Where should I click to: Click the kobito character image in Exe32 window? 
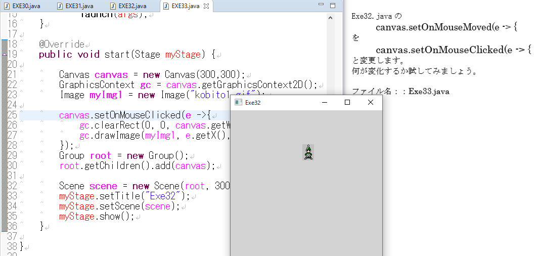pos(308,152)
